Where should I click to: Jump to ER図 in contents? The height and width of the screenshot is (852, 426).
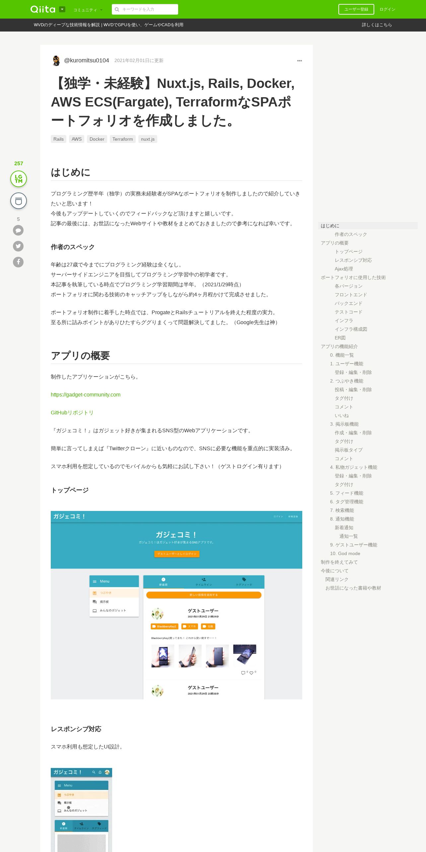340,338
